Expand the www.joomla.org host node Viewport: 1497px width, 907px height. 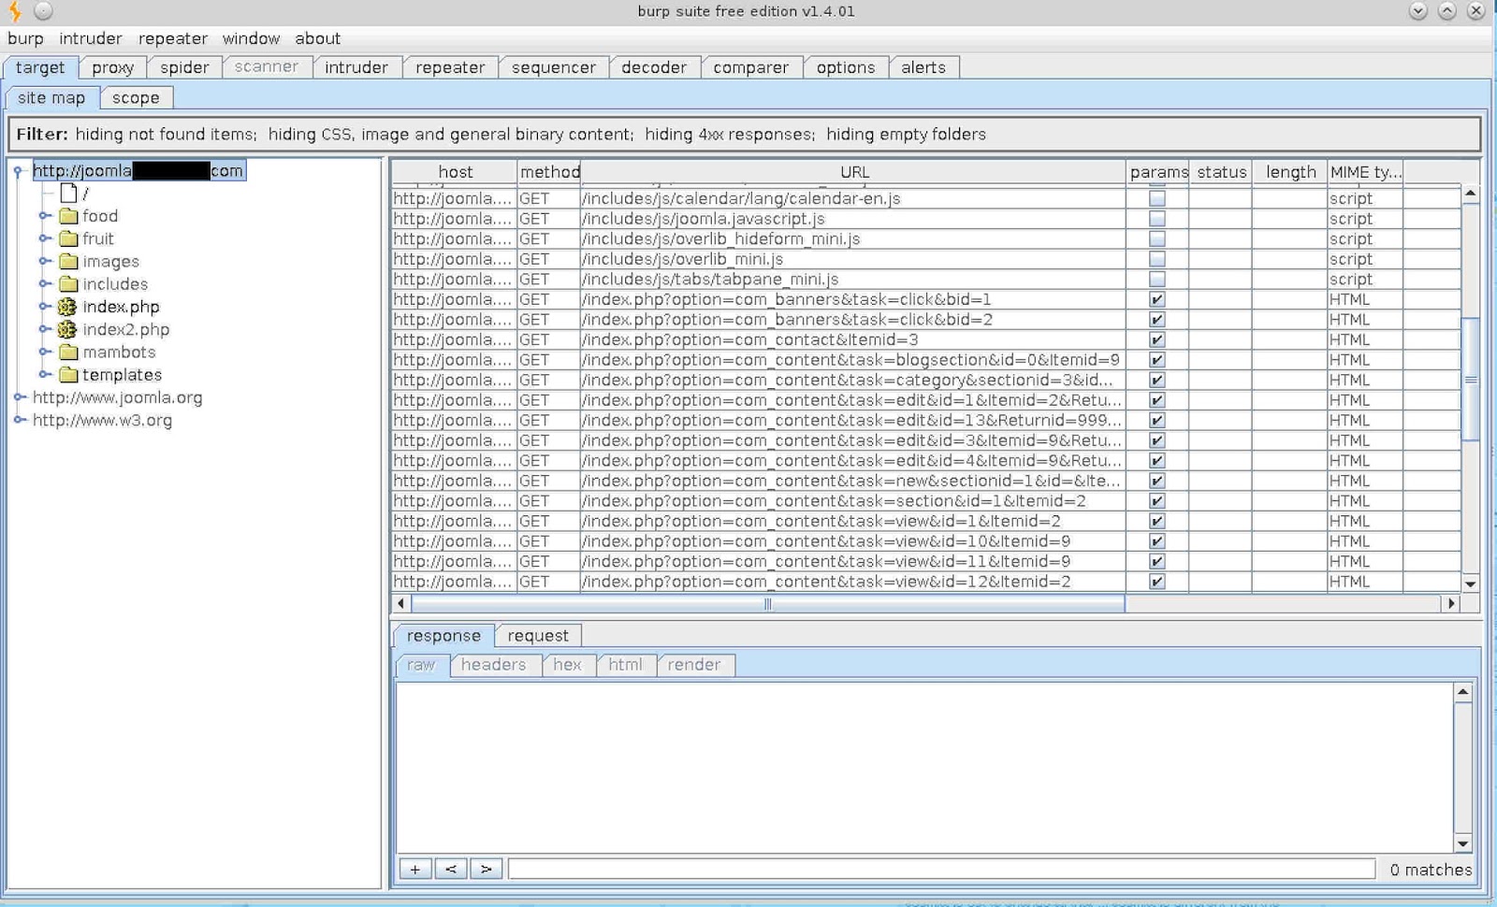(x=19, y=397)
